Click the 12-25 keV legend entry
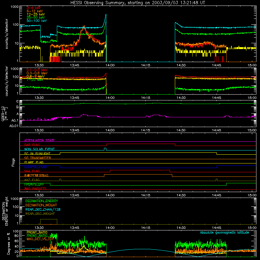This screenshot has width=260, height=260. 36,14
